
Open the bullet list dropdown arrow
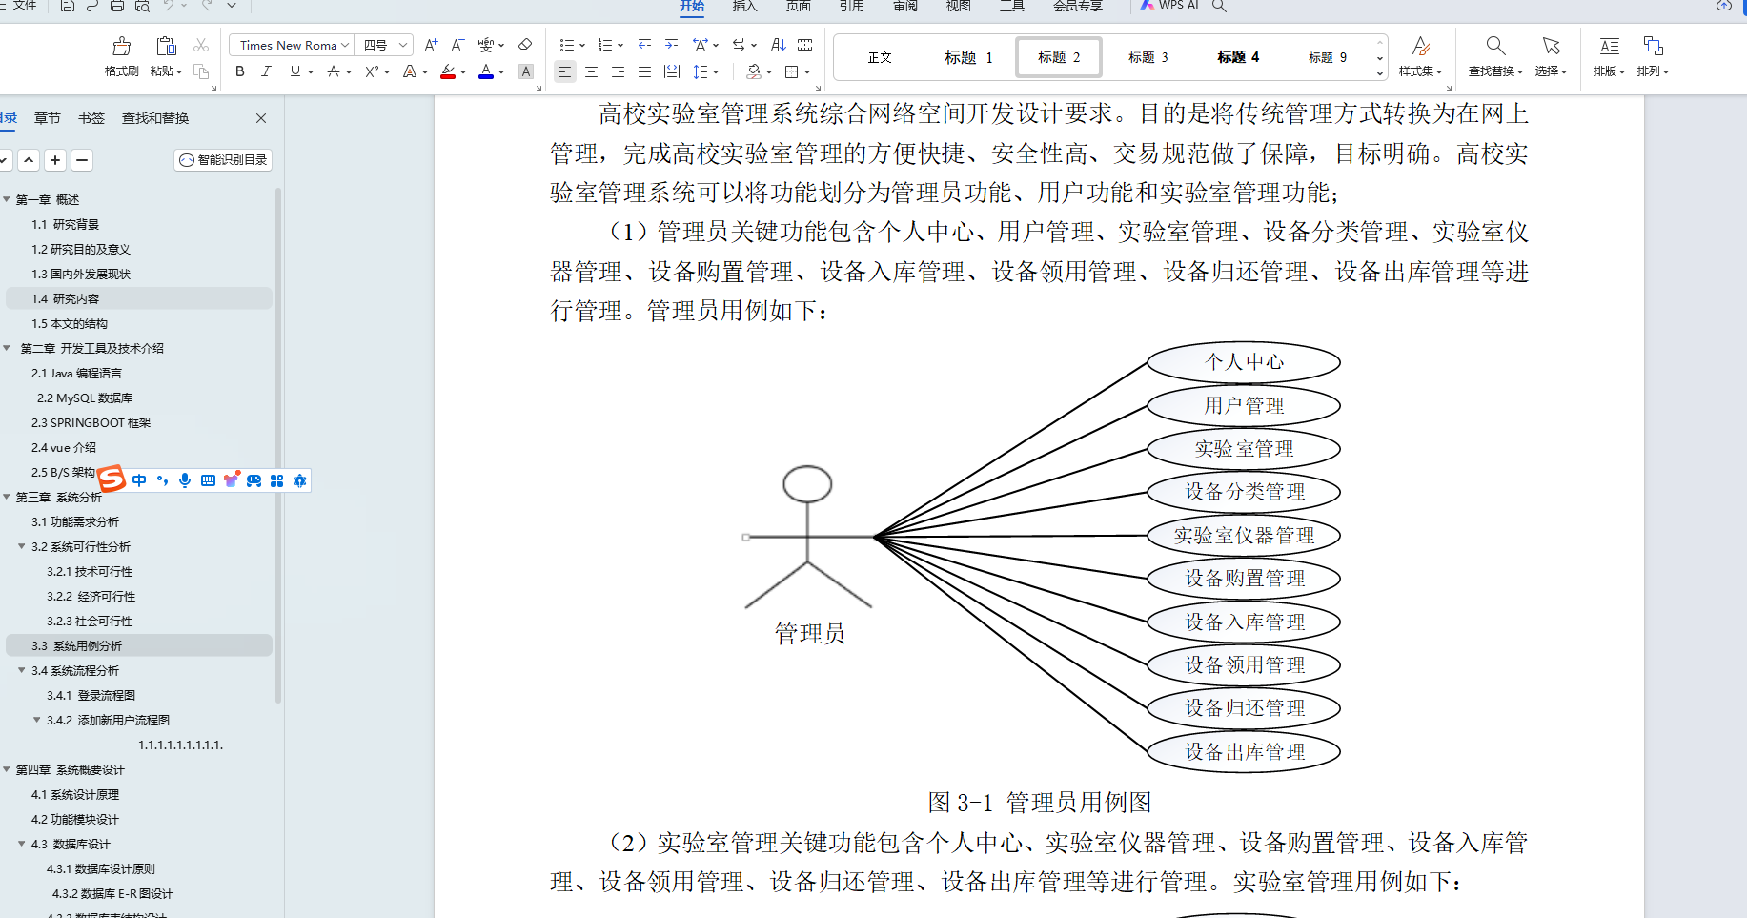click(582, 45)
